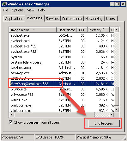Click the horizontal scrollbar right arrow

(112, 114)
